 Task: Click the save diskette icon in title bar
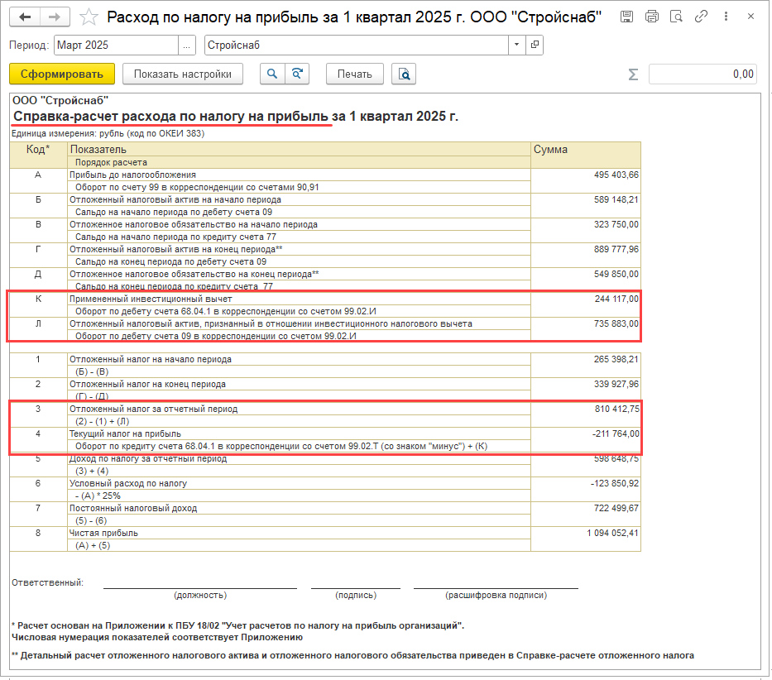[627, 17]
